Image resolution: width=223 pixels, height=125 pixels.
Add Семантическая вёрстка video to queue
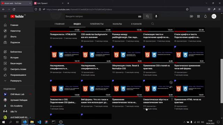pyautogui.click(x=171, y=87)
